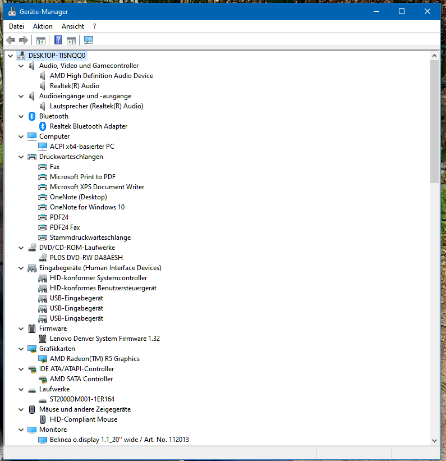This screenshot has height=461, width=446.
Task: Collapse the IDE ATA/ATAPI-Controller category chevron
Action: coord(21,369)
